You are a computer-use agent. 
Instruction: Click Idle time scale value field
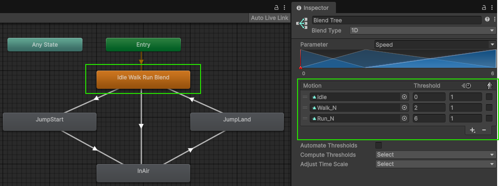466,97
